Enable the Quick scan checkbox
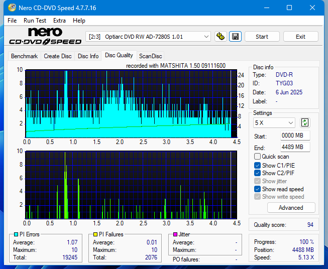The height and width of the screenshot is (269, 328). coord(258,157)
